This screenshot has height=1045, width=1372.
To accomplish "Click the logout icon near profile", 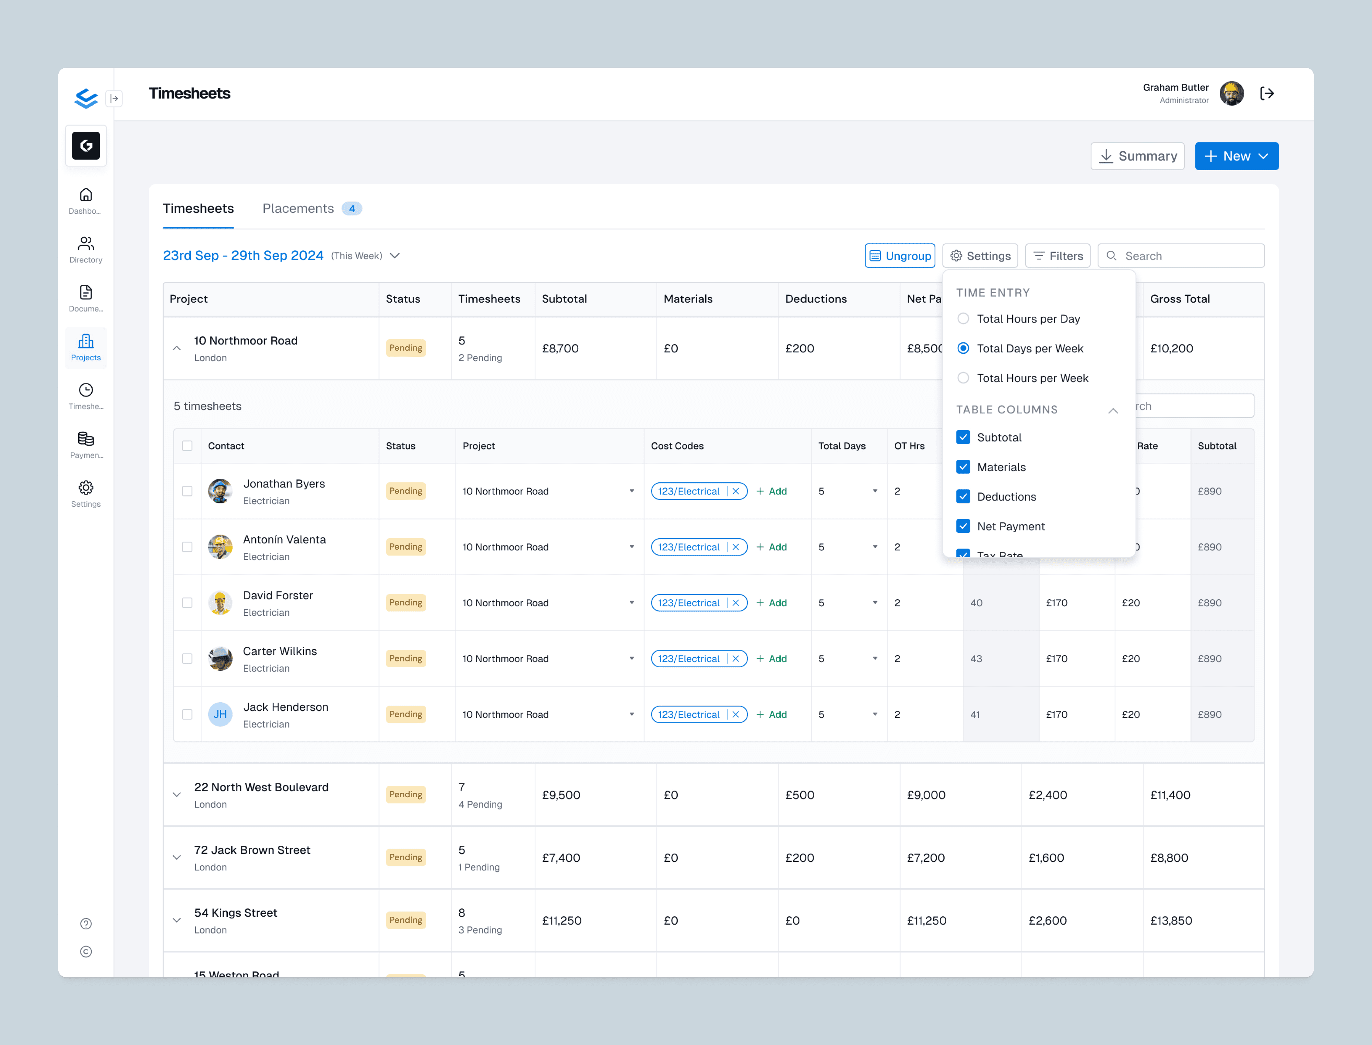I will coord(1267,93).
